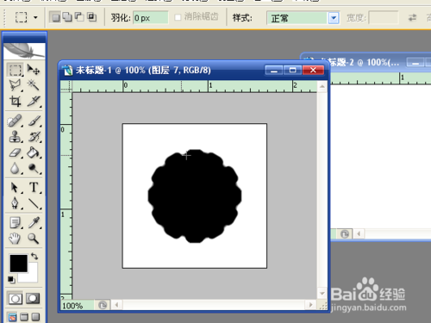This screenshot has width=431, height=323.
Task: Select the Path Selection tool
Action: pos(15,188)
